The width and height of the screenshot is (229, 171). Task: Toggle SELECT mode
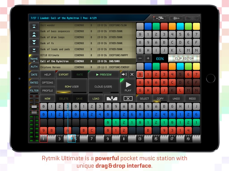coord(144,98)
